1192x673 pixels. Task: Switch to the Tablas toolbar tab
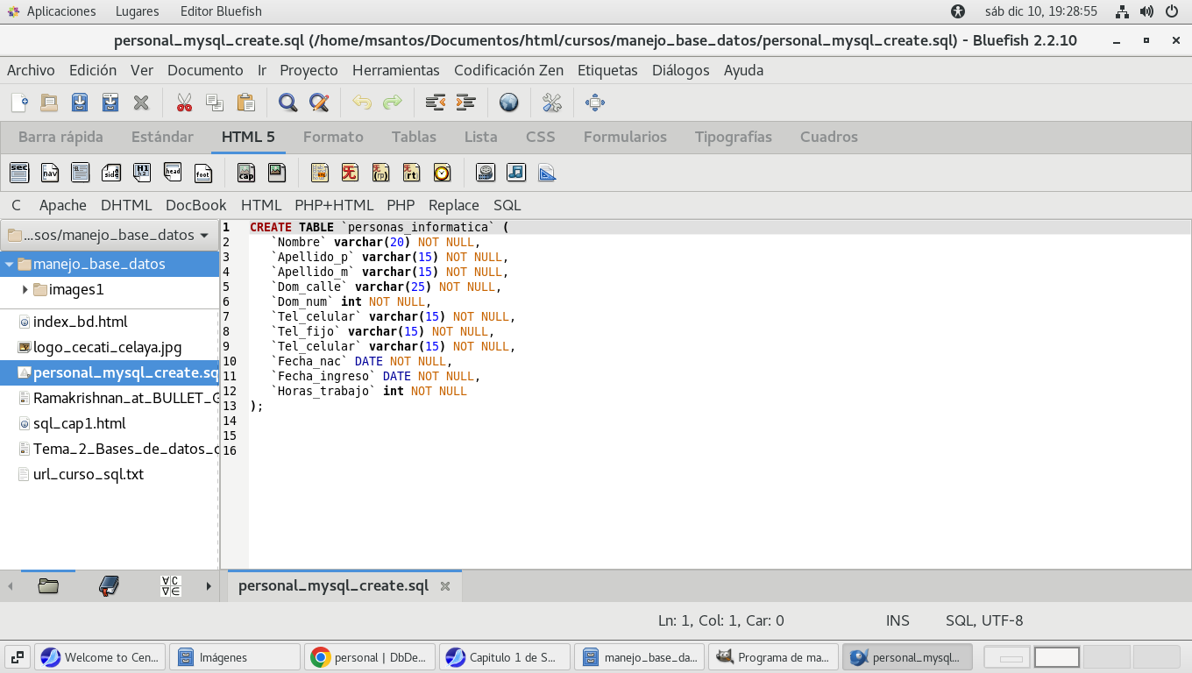coord(414,137)
